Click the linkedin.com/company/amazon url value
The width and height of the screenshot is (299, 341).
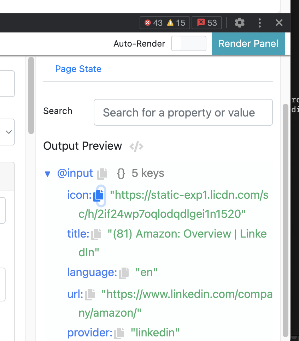pos(176,304)
